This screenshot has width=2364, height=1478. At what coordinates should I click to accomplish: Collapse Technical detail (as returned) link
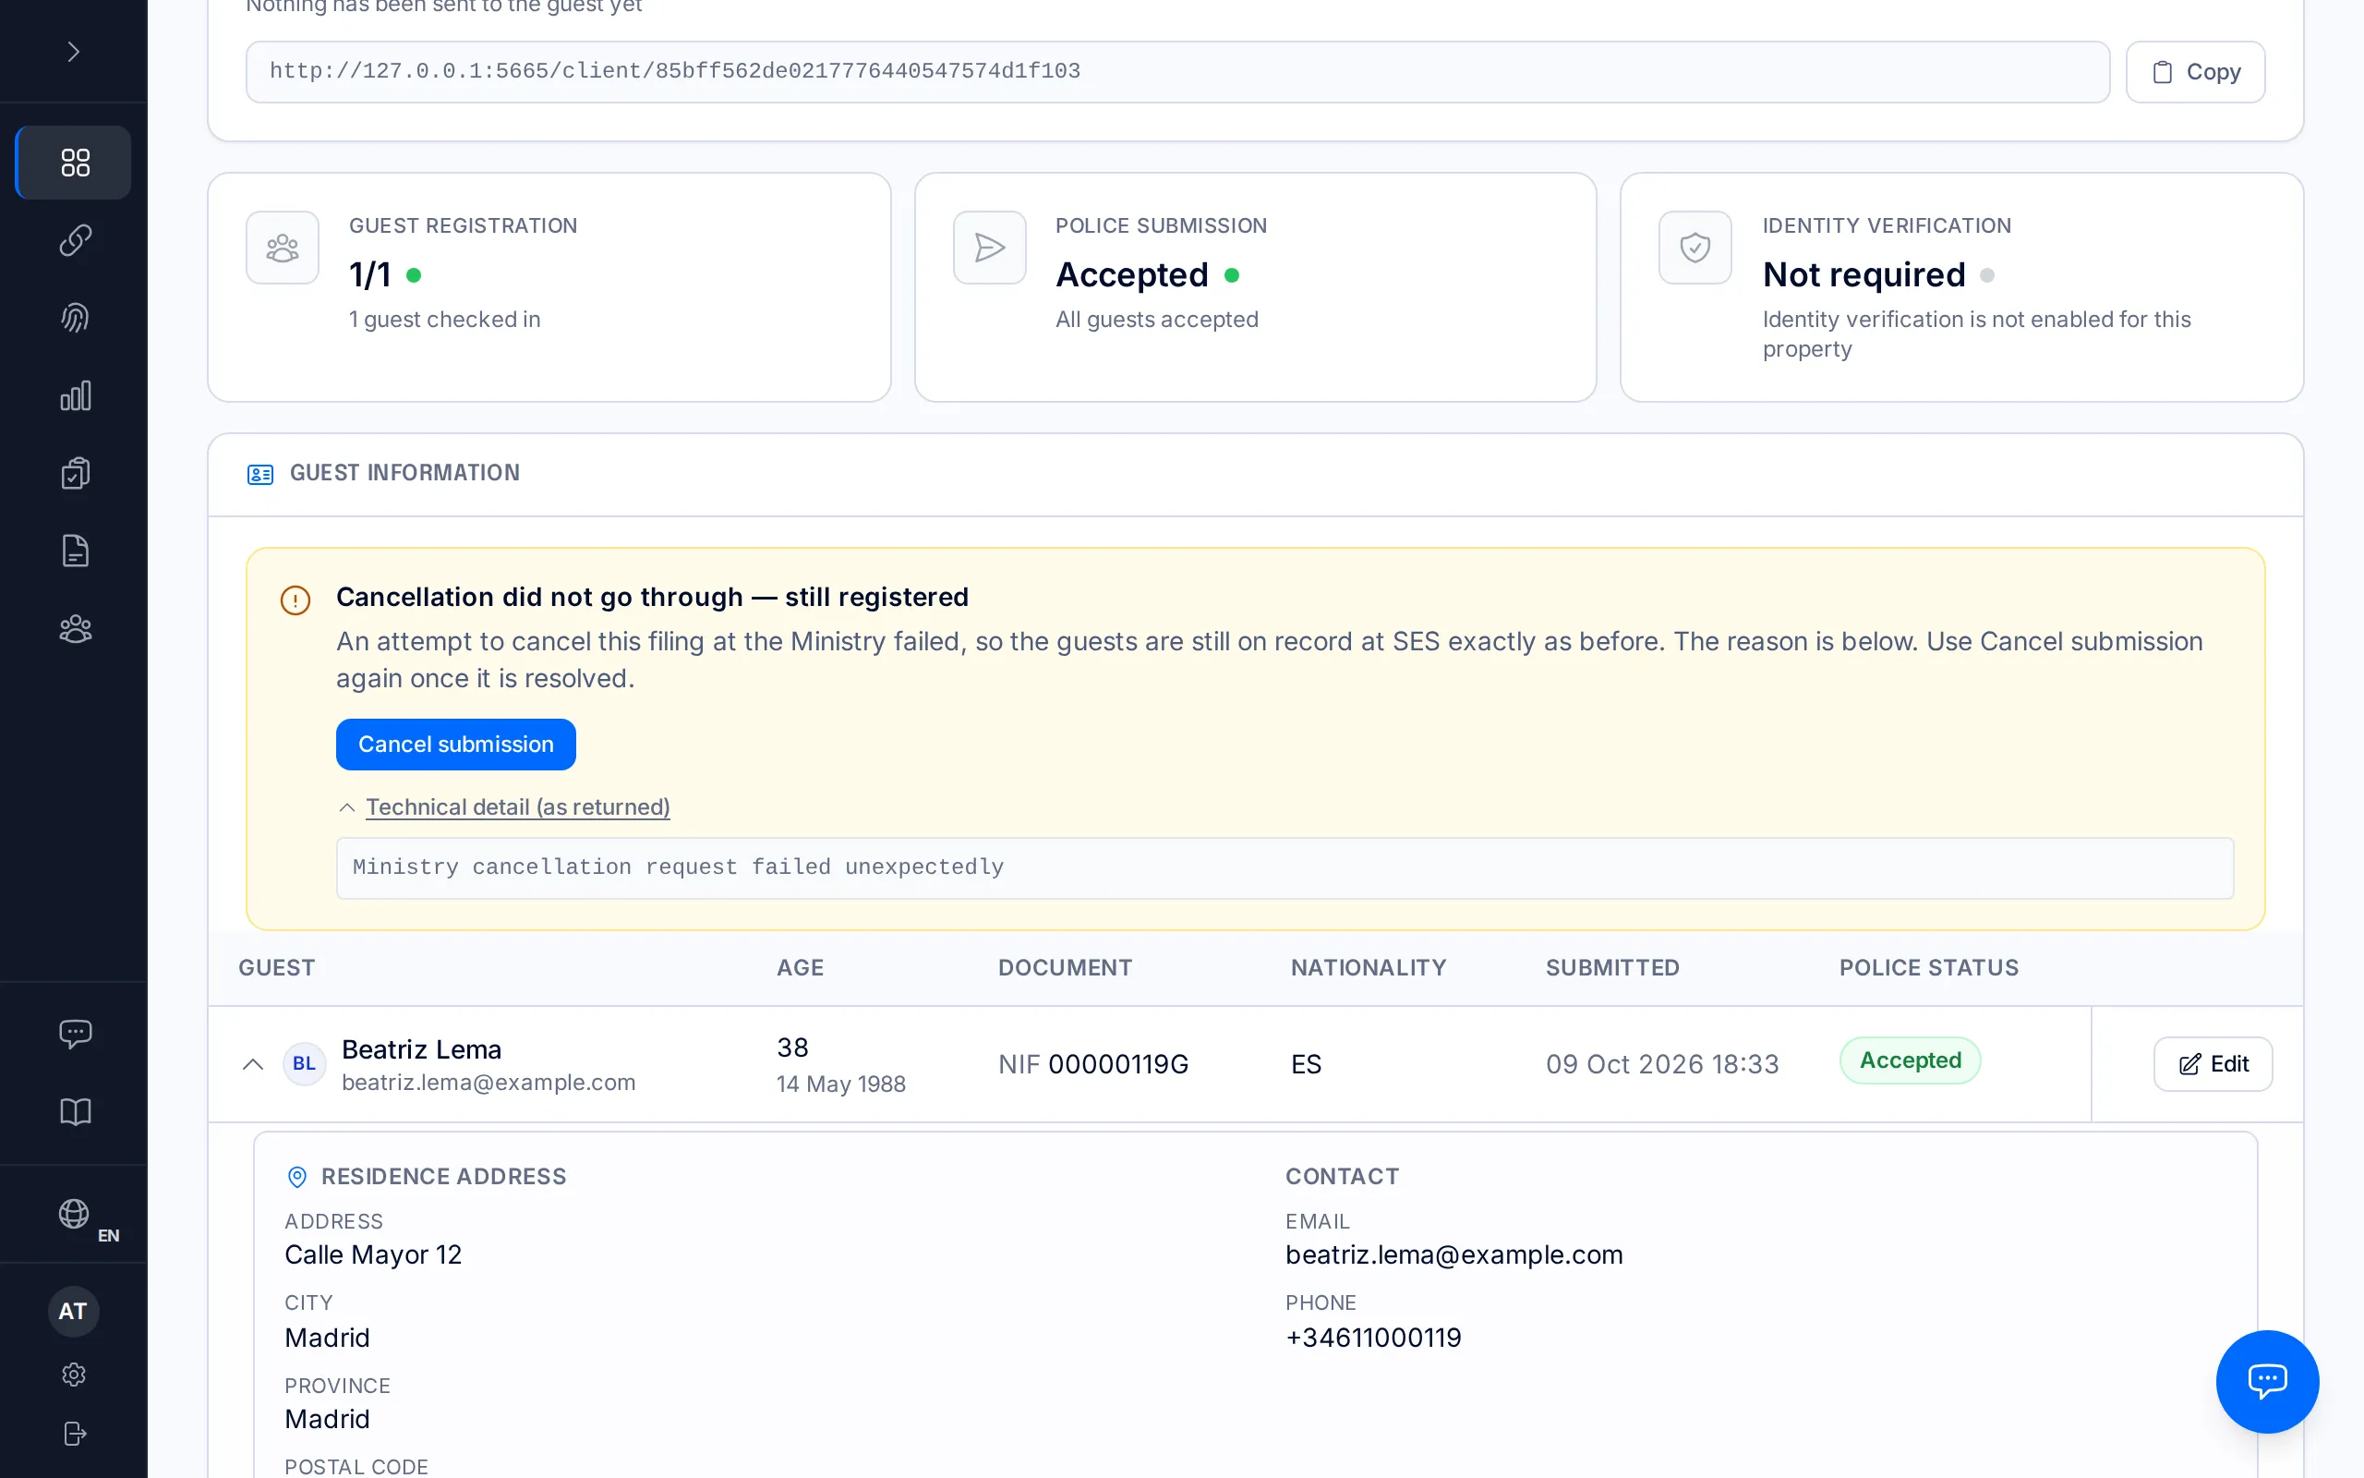point(517,806)
